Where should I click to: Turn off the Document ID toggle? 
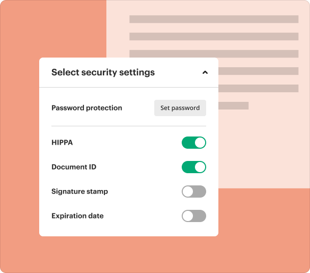click(193, 167)
